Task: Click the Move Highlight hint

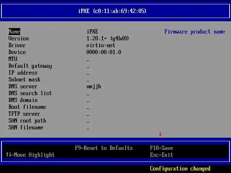Action: point(30,155)
